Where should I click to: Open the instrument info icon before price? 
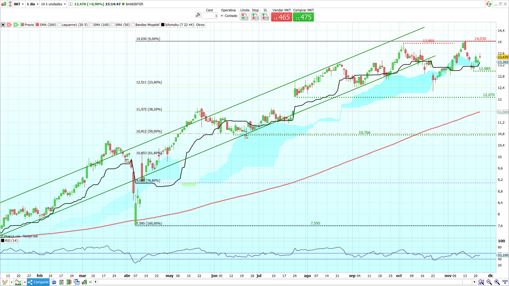pos(70,4)
